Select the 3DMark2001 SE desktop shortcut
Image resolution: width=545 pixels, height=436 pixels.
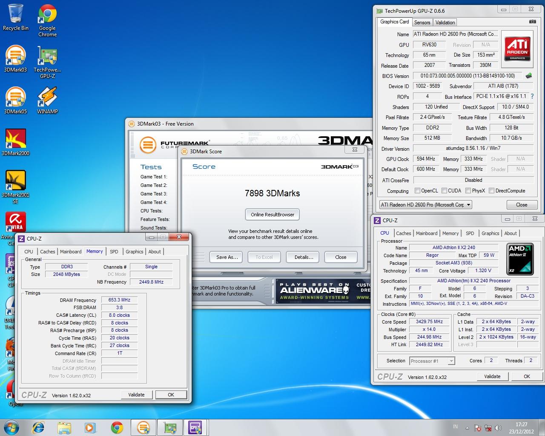[16, 186]
